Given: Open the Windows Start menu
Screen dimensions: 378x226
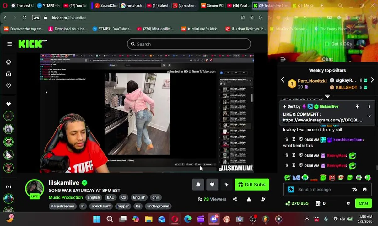Looking at the screenshot, I should pos(97,219).
